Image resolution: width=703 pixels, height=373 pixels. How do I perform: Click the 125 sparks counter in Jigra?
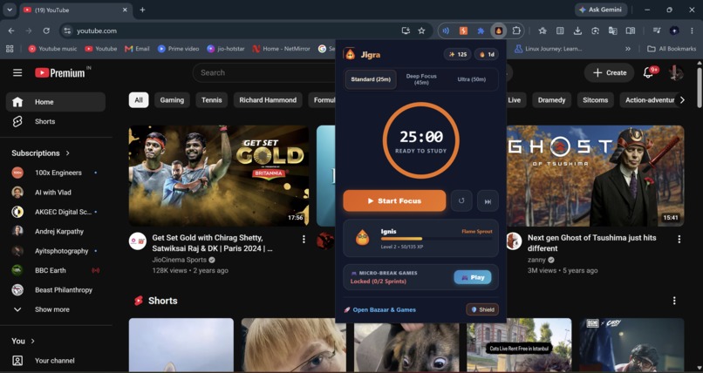click(x=458, y=55)
